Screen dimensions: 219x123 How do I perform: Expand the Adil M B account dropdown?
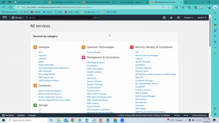(202, 17)
